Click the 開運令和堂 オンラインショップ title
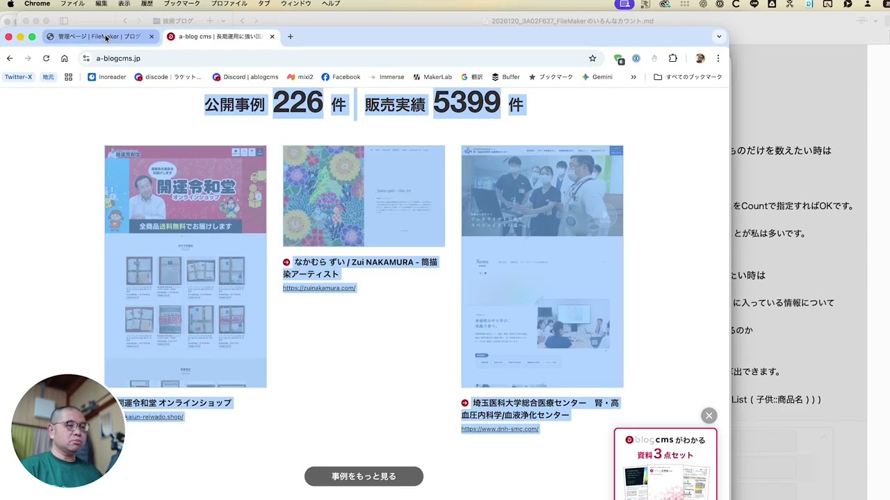 tap(174, 403)
